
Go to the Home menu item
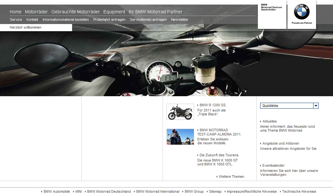pyautogui.click(x=16, y=12)
